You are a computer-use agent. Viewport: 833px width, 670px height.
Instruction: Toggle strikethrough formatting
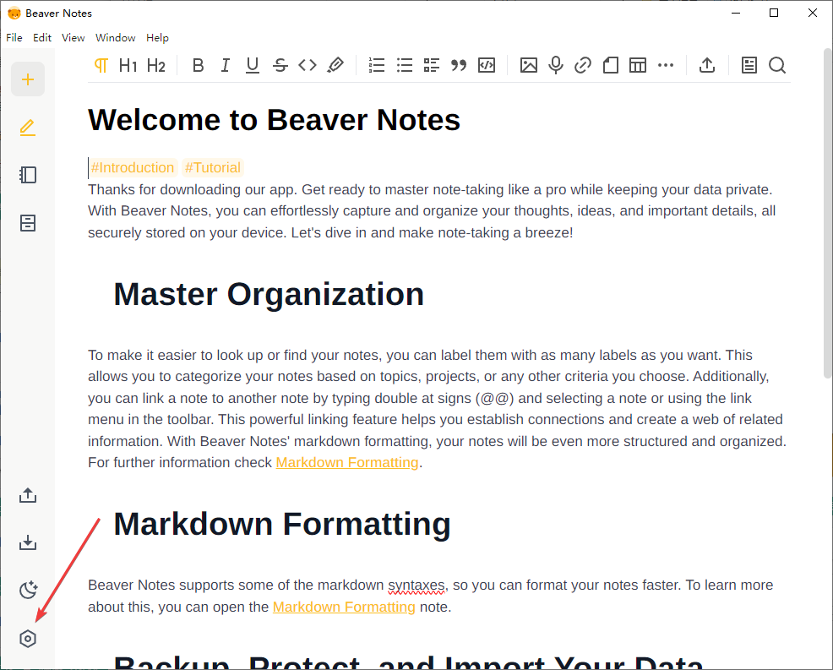click(x=280, y=65)
